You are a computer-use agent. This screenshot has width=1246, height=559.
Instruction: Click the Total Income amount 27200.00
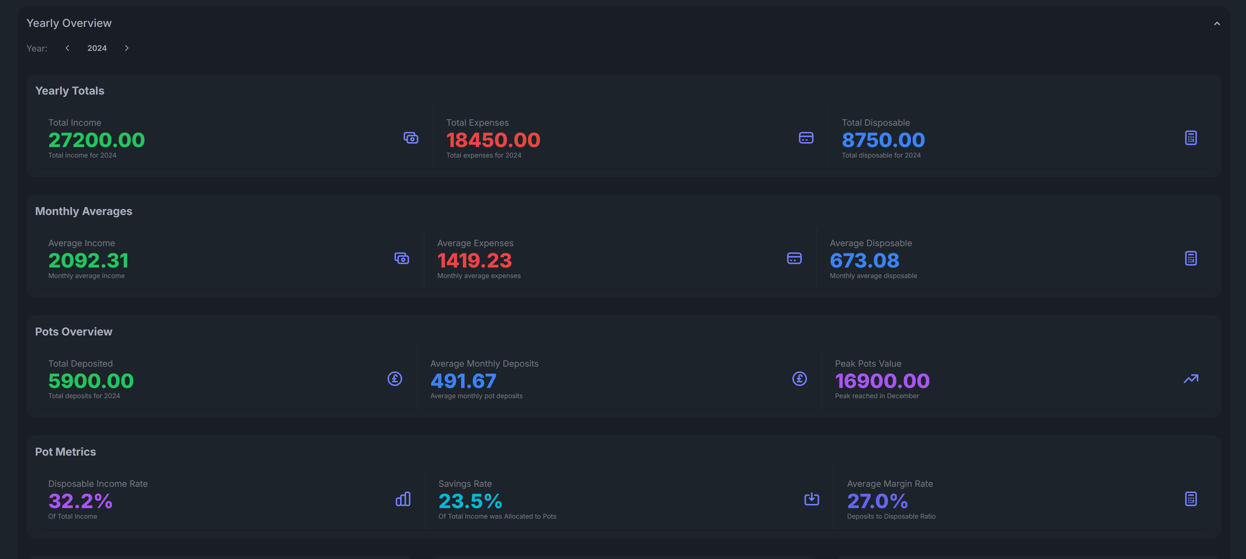[96, 140]
